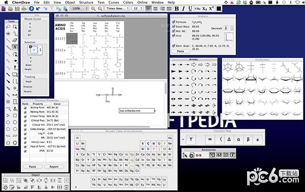Insert the beta symbol from Character Map
The width and height of the screenshot is (305, 192).
coord(248,139)
